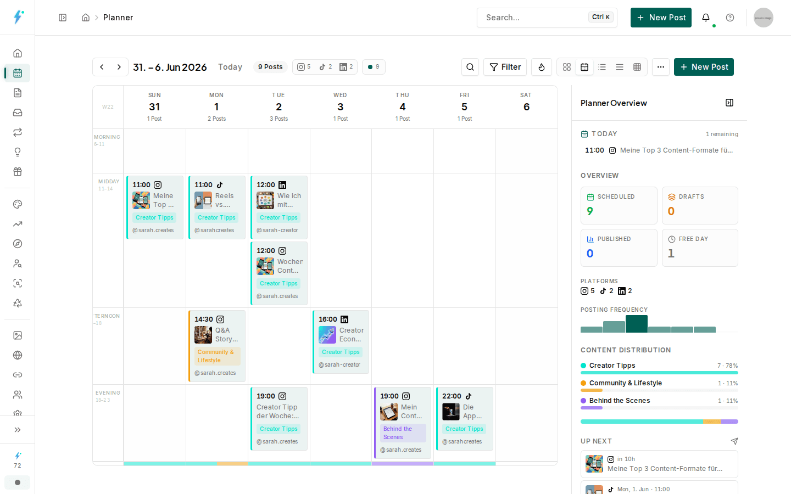
Task: Go to previous week with left chevron
Action: (102, 67)
